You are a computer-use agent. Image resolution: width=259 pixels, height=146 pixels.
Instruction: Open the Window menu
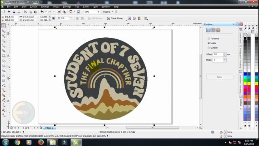pyautogui.click(x=106, y=6)
